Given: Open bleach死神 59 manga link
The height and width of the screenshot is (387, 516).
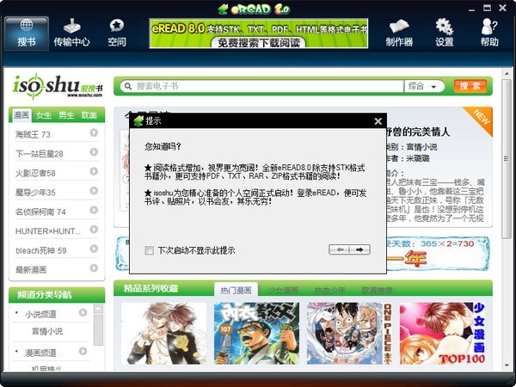Looking at the screenshot, I should tap(41, 250).
